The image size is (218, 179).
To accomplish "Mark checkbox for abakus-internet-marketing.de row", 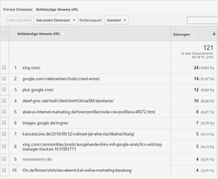I will tap(4, 111).
